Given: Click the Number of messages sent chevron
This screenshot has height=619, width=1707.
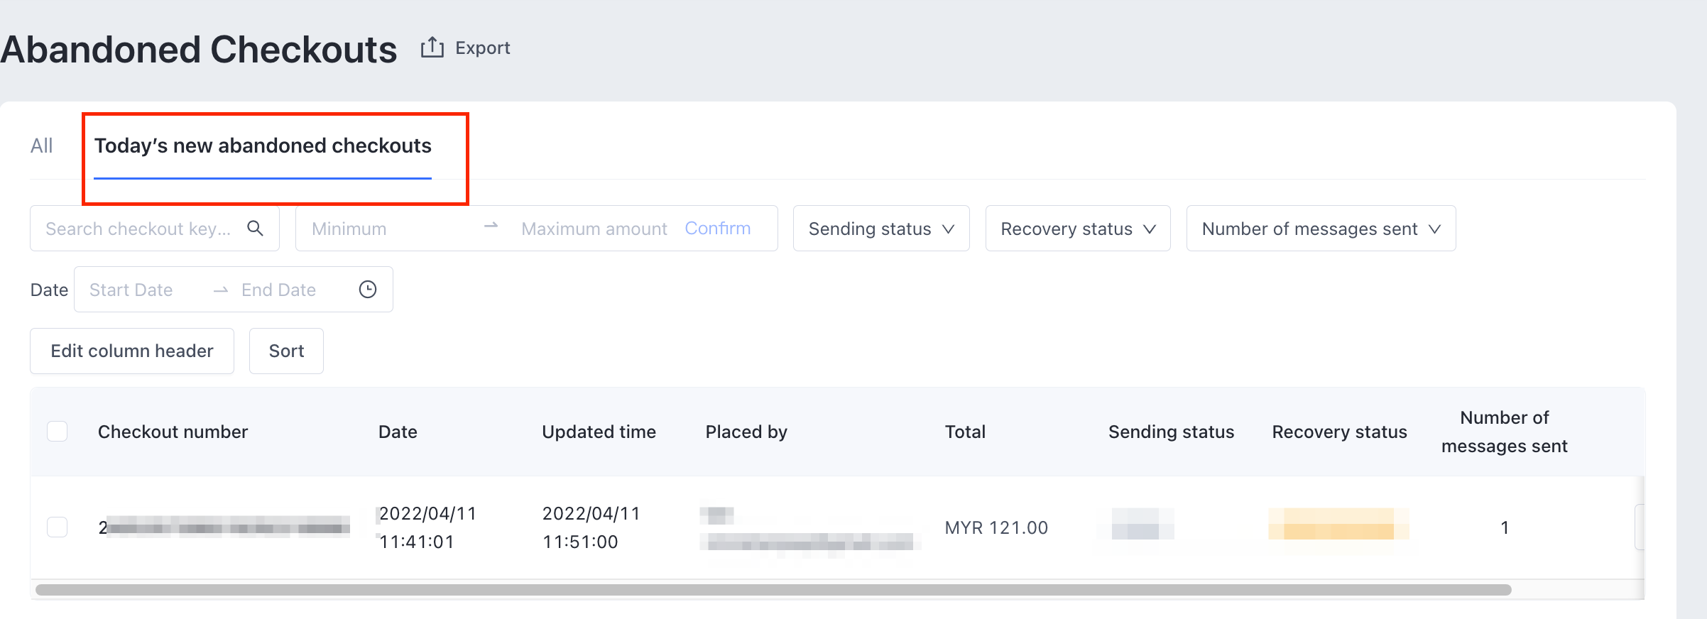Looking at the screenshot, I should click(x=1434, y=229).
